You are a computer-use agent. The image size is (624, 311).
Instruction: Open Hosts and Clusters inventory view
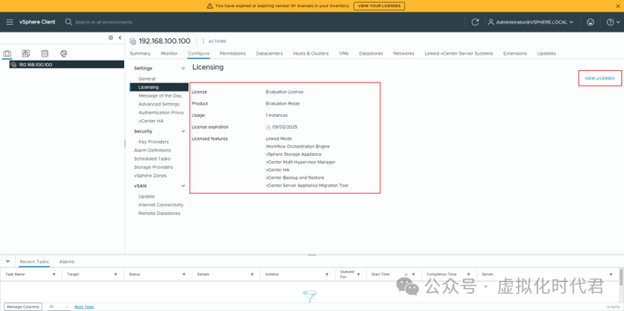point(7,53)
